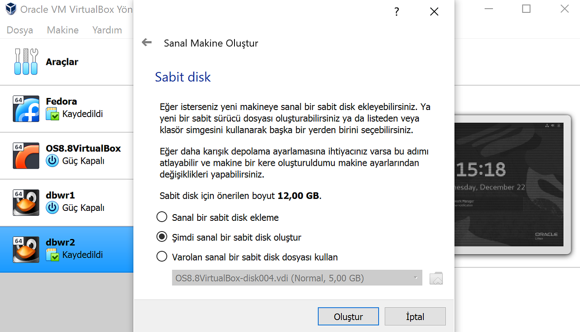Click the Fedora saved state icon
Image resolution: width=580 pixels, height=332 pixels.
tap(52, 114)
